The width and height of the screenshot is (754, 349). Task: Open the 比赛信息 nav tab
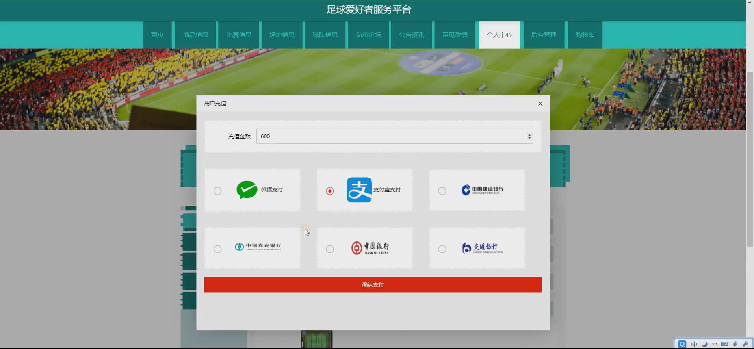click(239, 35)
